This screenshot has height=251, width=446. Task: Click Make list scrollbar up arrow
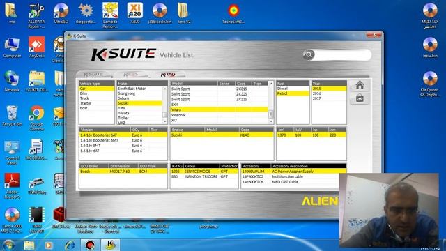(x=164, y=89)
